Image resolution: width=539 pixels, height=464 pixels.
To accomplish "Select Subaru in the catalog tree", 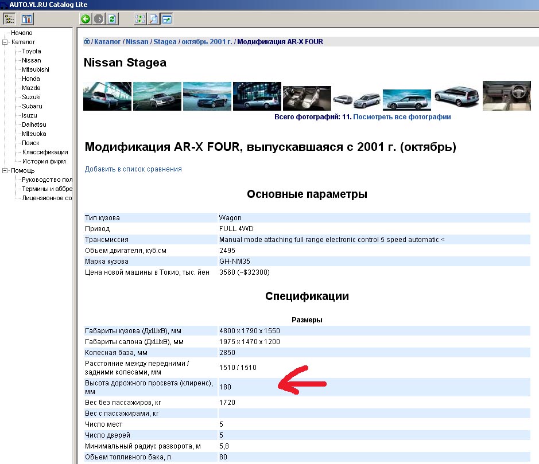I will (32, 106).
